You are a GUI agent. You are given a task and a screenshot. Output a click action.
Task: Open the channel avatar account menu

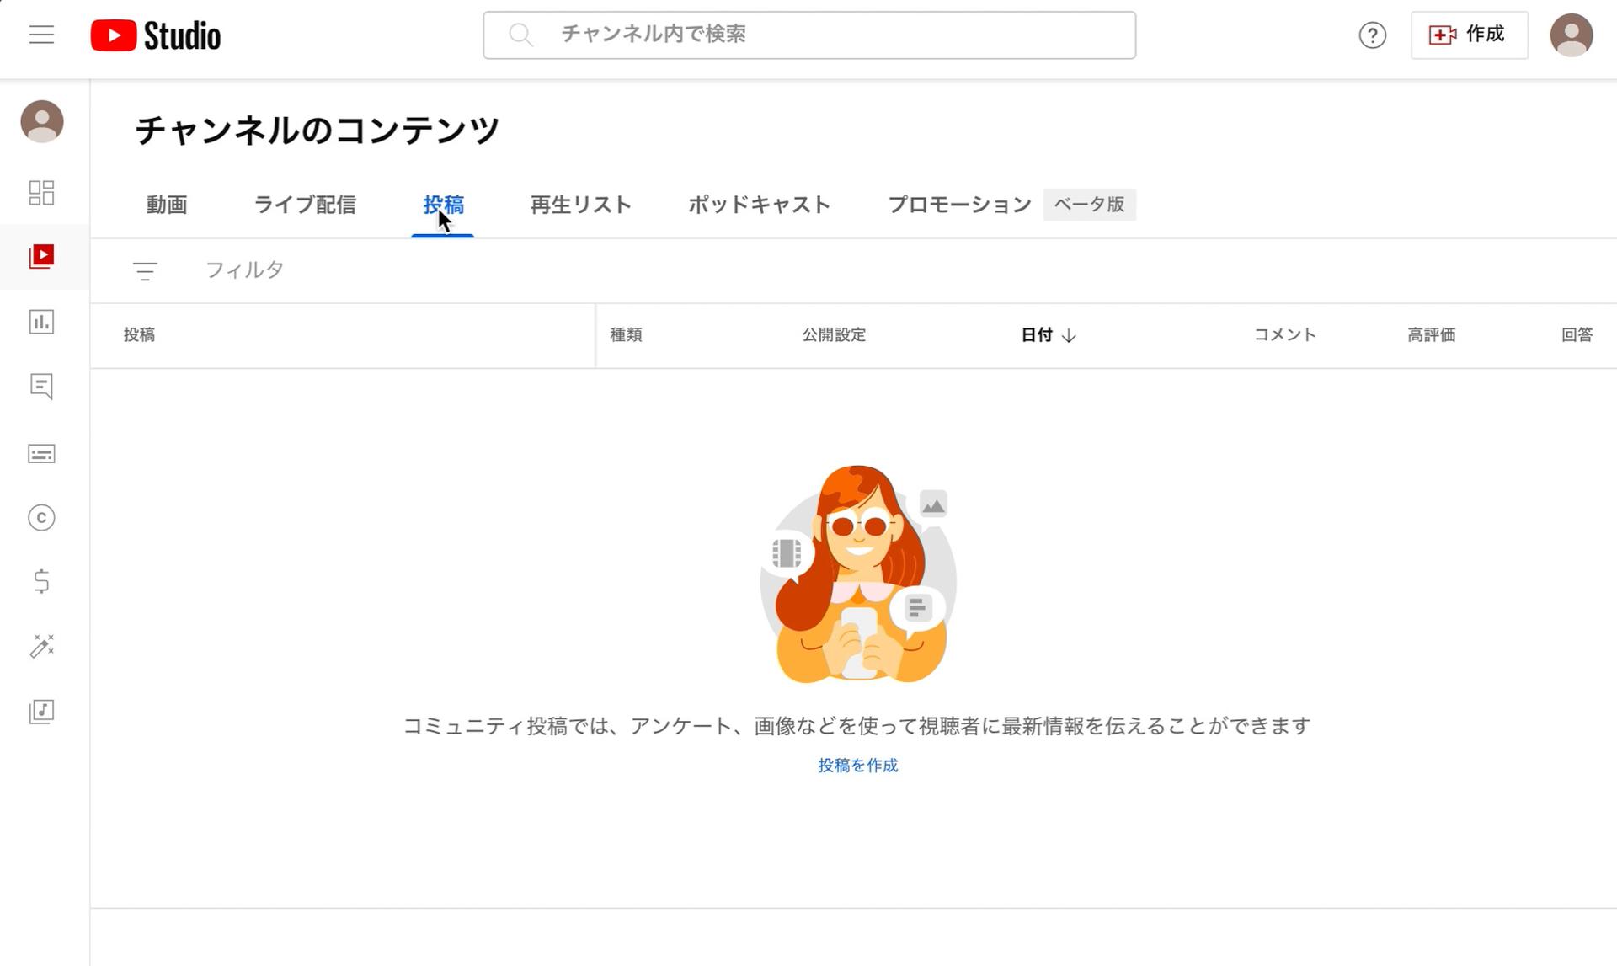tap(1572, 35)
